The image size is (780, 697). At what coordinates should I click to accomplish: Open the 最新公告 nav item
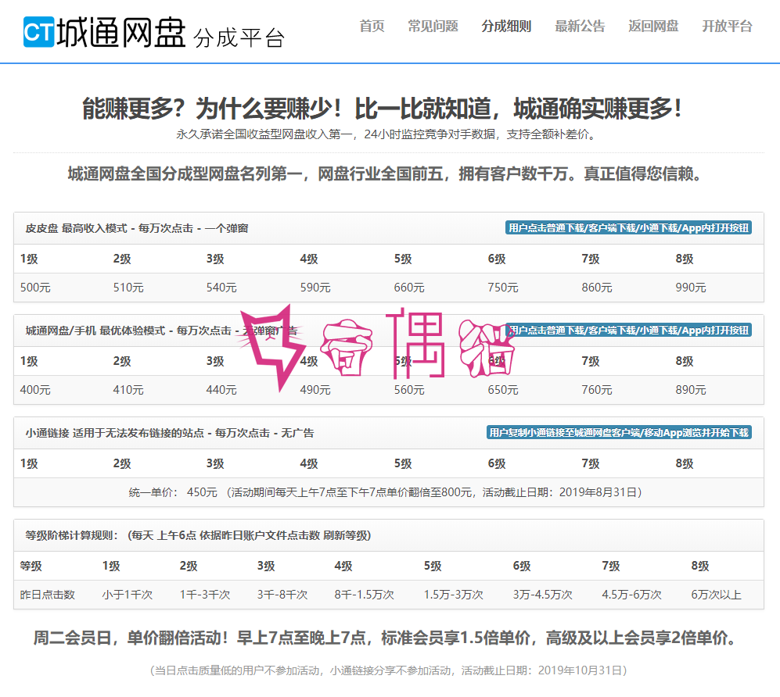(x=580, y=26)
